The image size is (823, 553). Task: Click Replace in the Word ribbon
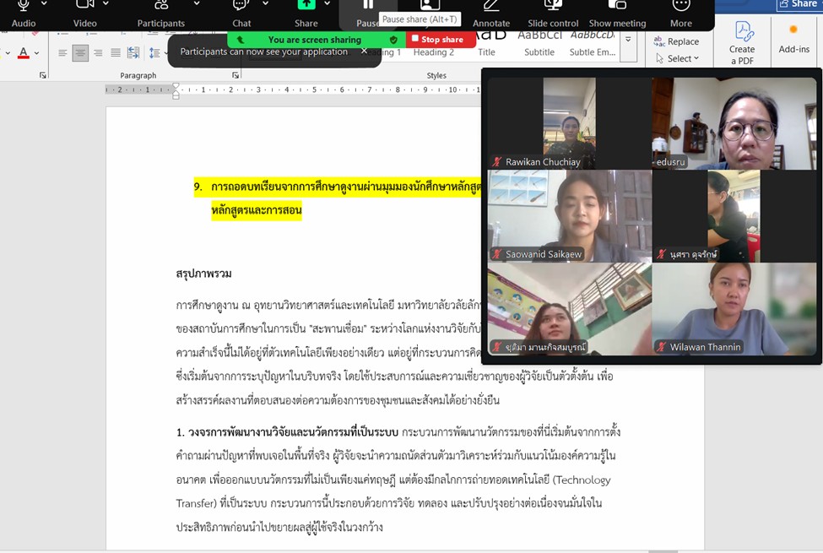click(x=677, y=41)
